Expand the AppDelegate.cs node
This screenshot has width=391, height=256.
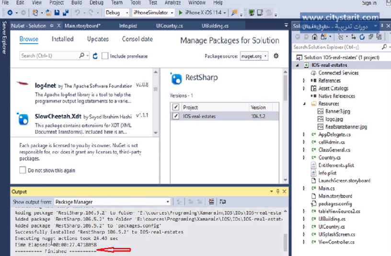click(x=304, y=135)
